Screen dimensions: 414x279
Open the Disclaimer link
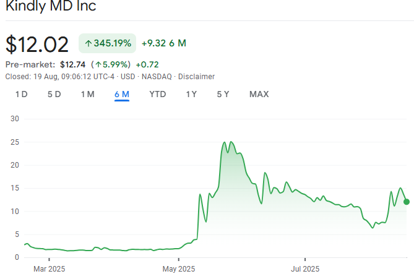click(x=196, y=77)
